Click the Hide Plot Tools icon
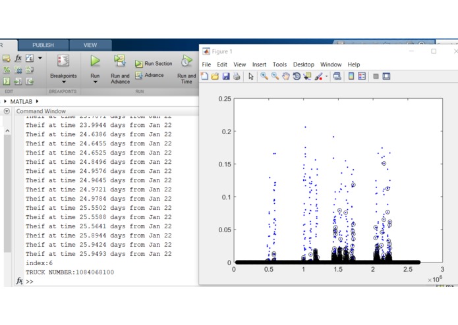458x325 pixels. (376, 76)
